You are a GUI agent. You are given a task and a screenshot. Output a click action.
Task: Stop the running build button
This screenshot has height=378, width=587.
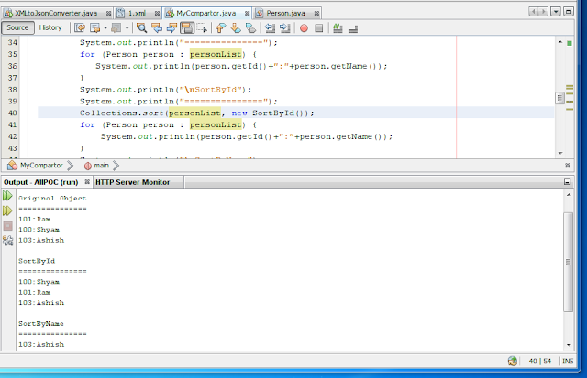tap(7, 226)
